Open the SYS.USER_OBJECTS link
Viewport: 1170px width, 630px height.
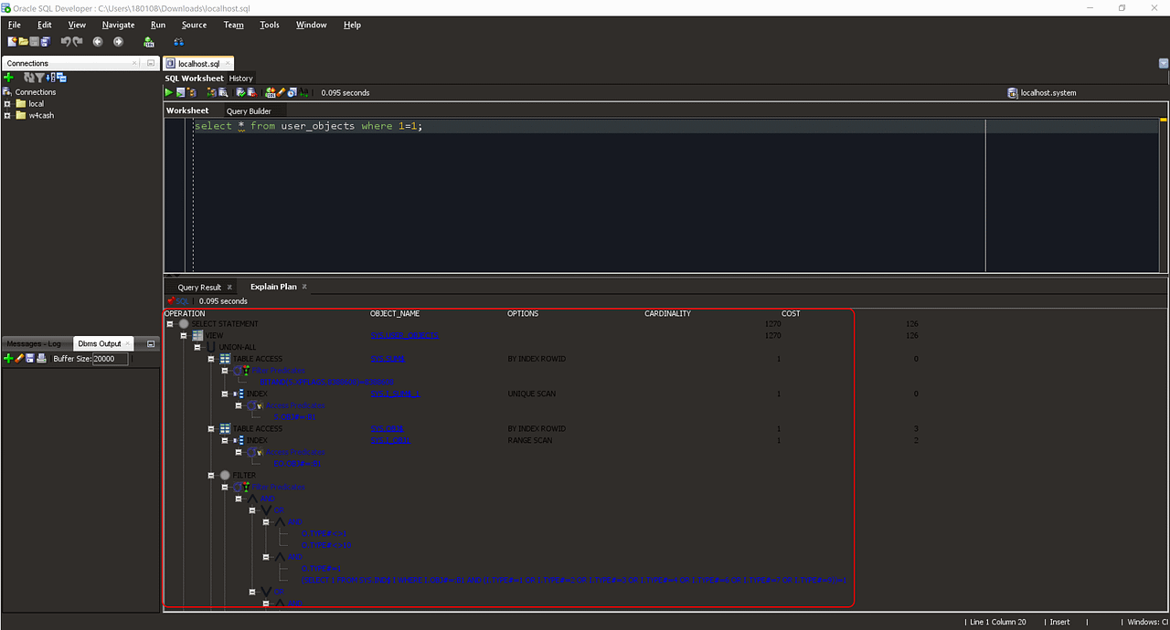tap(404, 335)
